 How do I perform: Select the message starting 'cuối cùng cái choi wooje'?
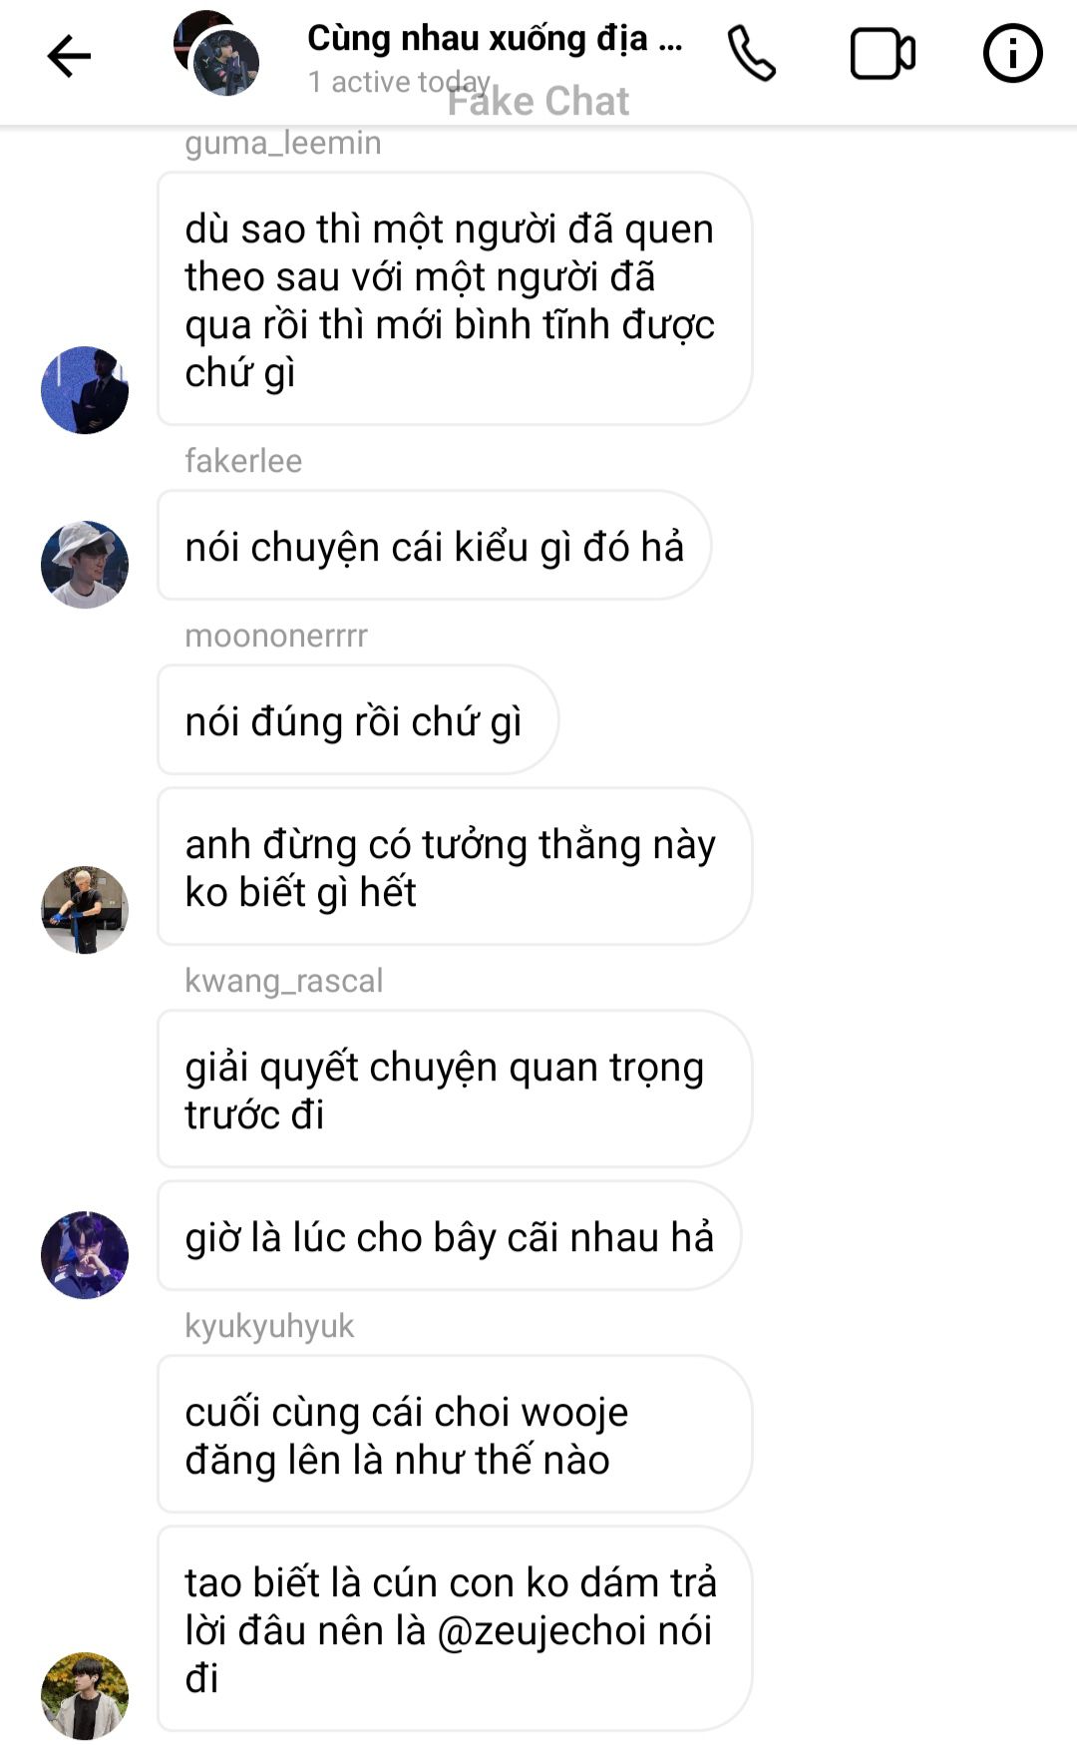(x=455, y=1435)
